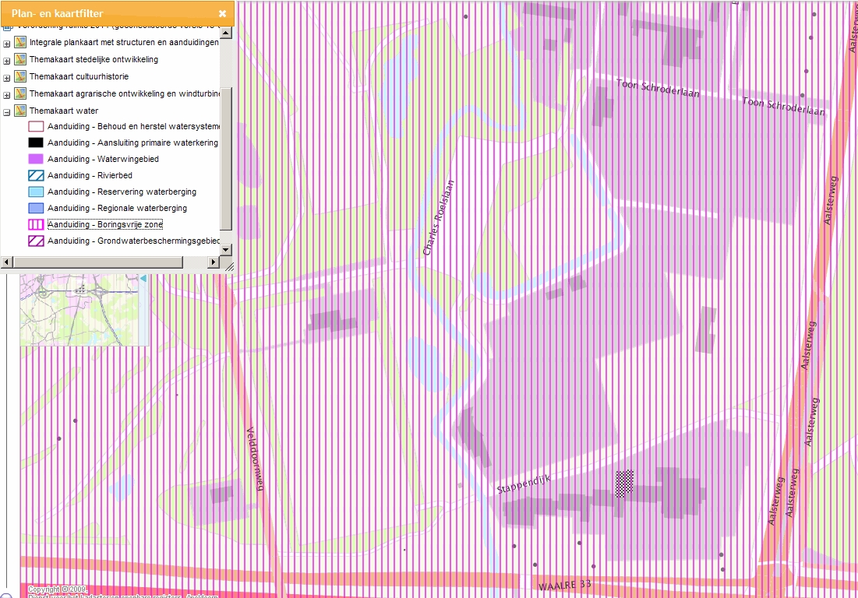The width and height of the screenshot is (858, 598).
Task: Click the overview minimap thumbnail
Action: point(80,309)
